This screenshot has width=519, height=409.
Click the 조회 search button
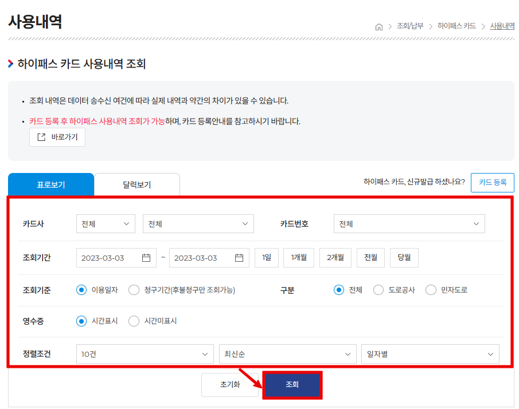click(x=292, y=384)
